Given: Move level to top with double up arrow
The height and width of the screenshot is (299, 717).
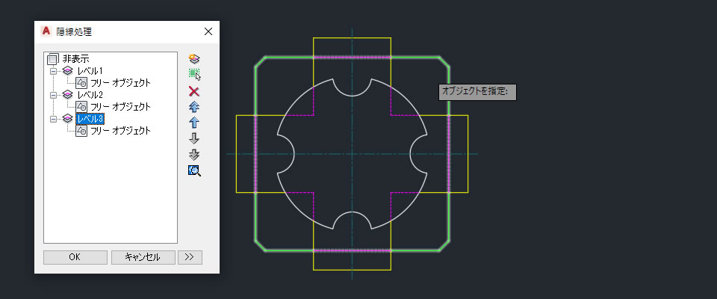Looking at the screenshot, I should [194, 107].
